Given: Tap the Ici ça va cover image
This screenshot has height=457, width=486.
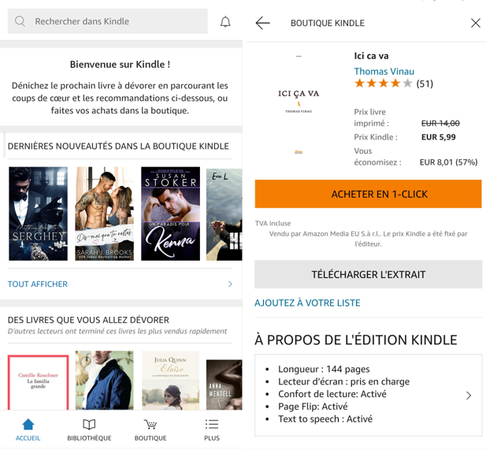Looking at the screenshot, I should pos(299,104).
